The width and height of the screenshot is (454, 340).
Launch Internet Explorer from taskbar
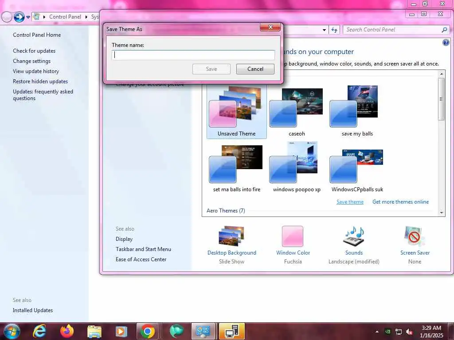(x=39, y=331)
